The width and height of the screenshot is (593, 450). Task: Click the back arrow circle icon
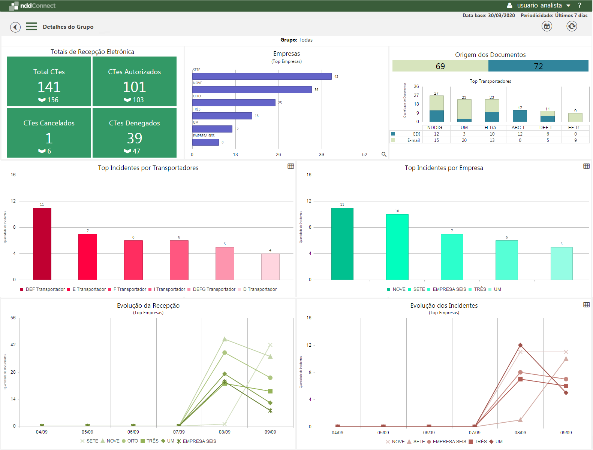coord(15,27)
